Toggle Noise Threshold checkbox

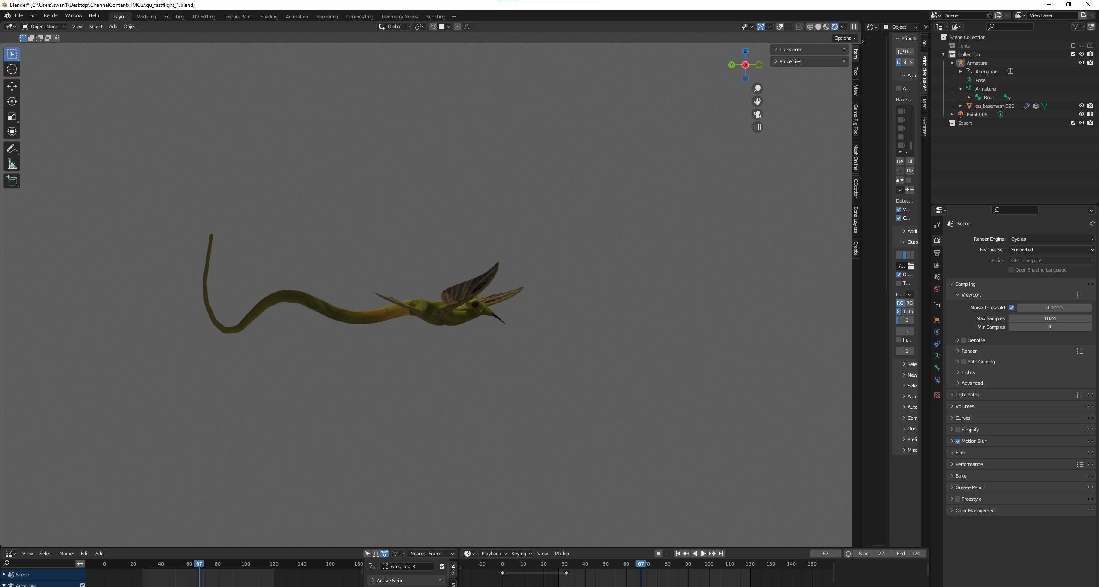(x=1011, y=308)
